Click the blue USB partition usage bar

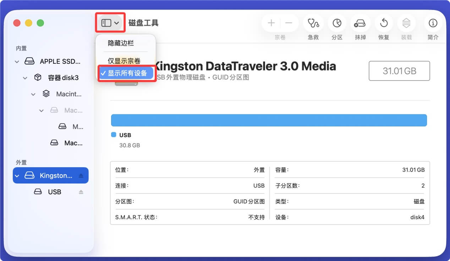(269, 120)
